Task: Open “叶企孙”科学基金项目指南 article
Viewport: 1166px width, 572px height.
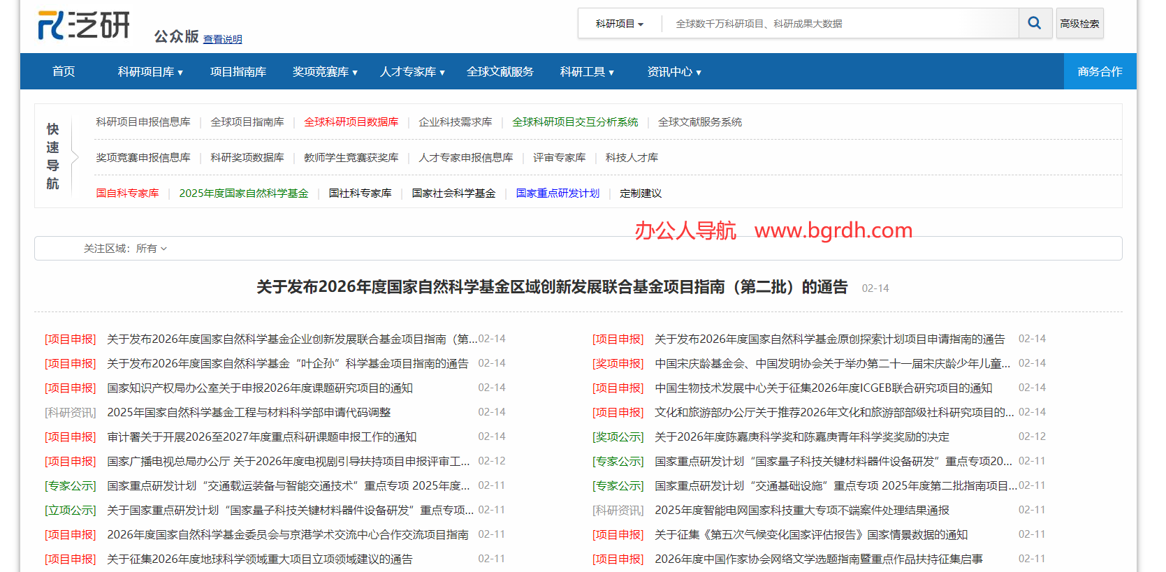Action: 288,364
